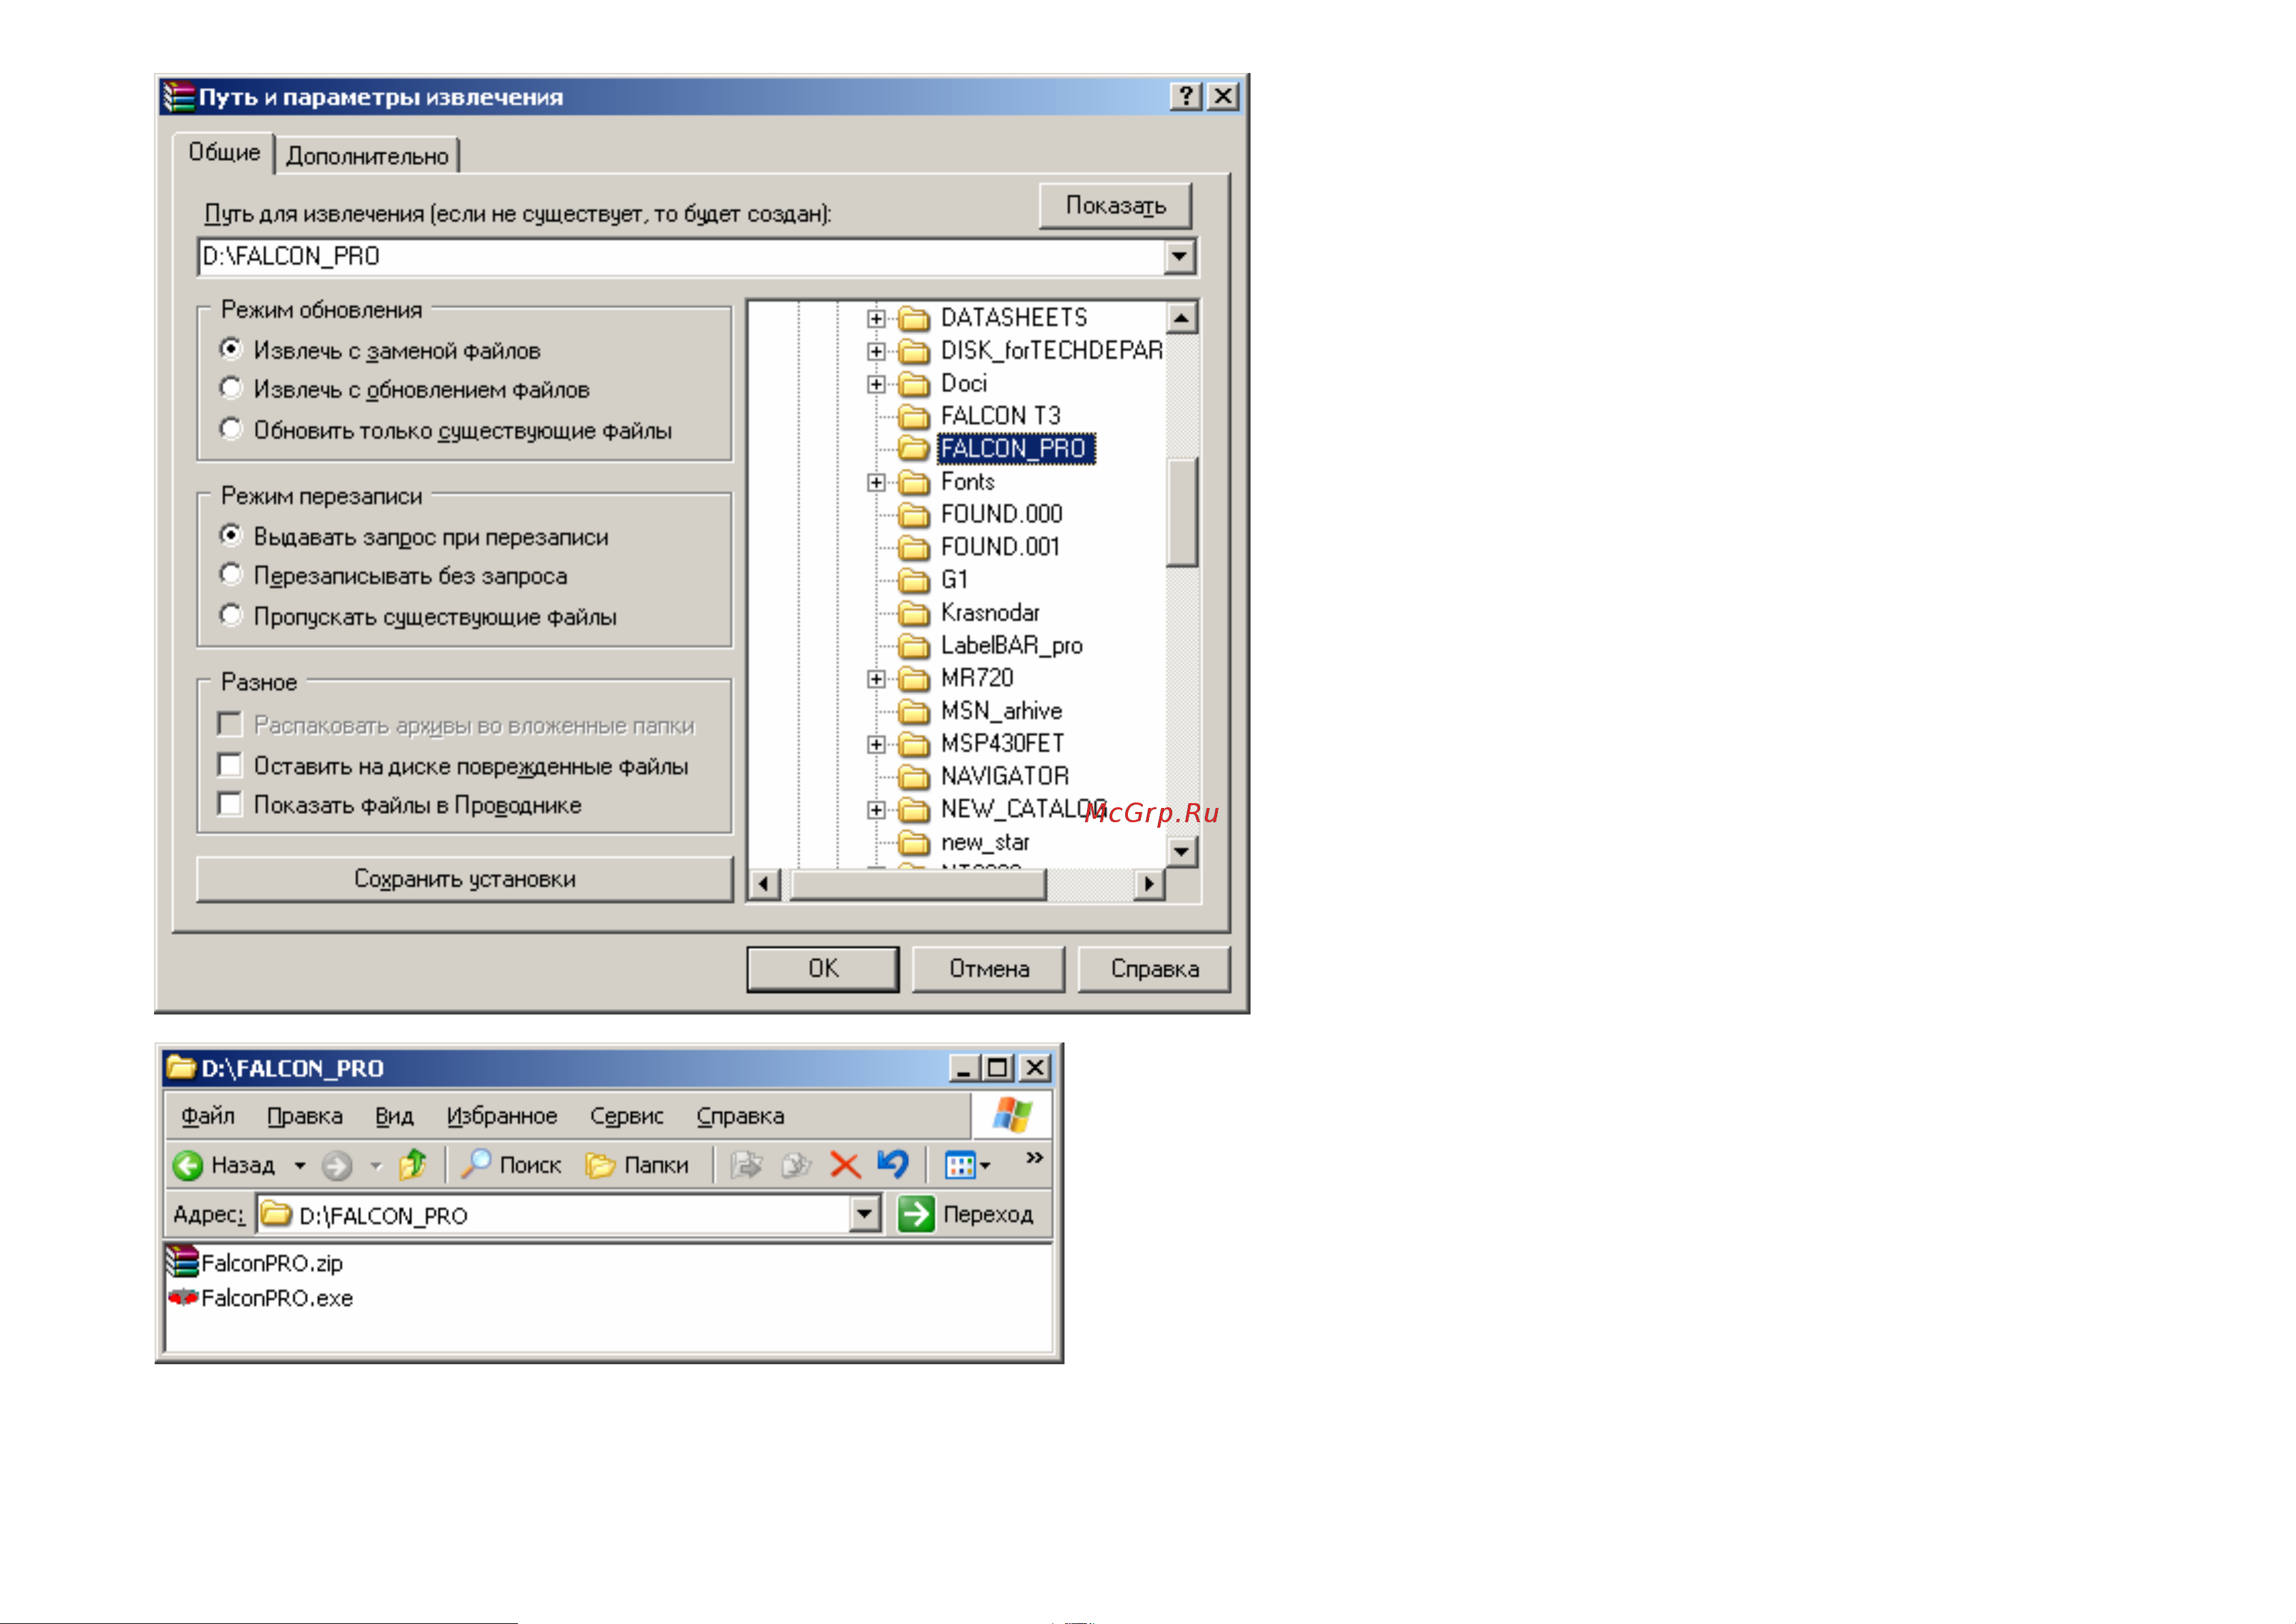
Task: Click the folder tree scroll down arrow
Action: [1182, 852]
